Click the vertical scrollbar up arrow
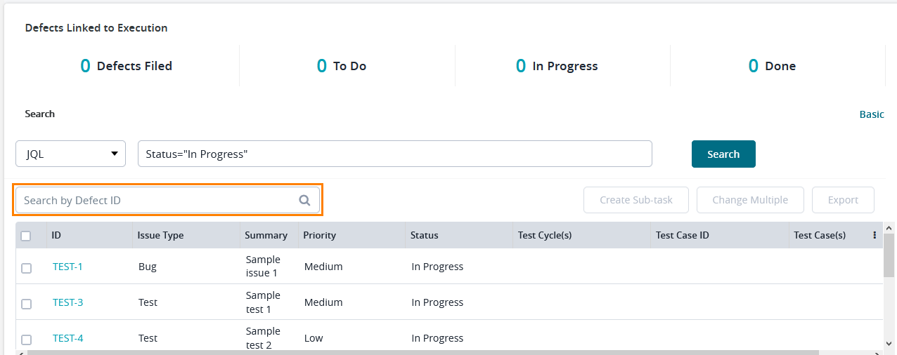Viewport: 897px width, 355px height. pos(889,228)
